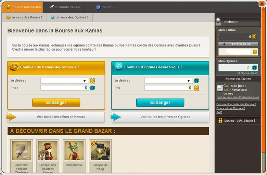The width and height of the screenshot is (267, 175).
Task: Click the gold coin icon in Bourse aux Kamas tab
Action: [x=9, y=7]
